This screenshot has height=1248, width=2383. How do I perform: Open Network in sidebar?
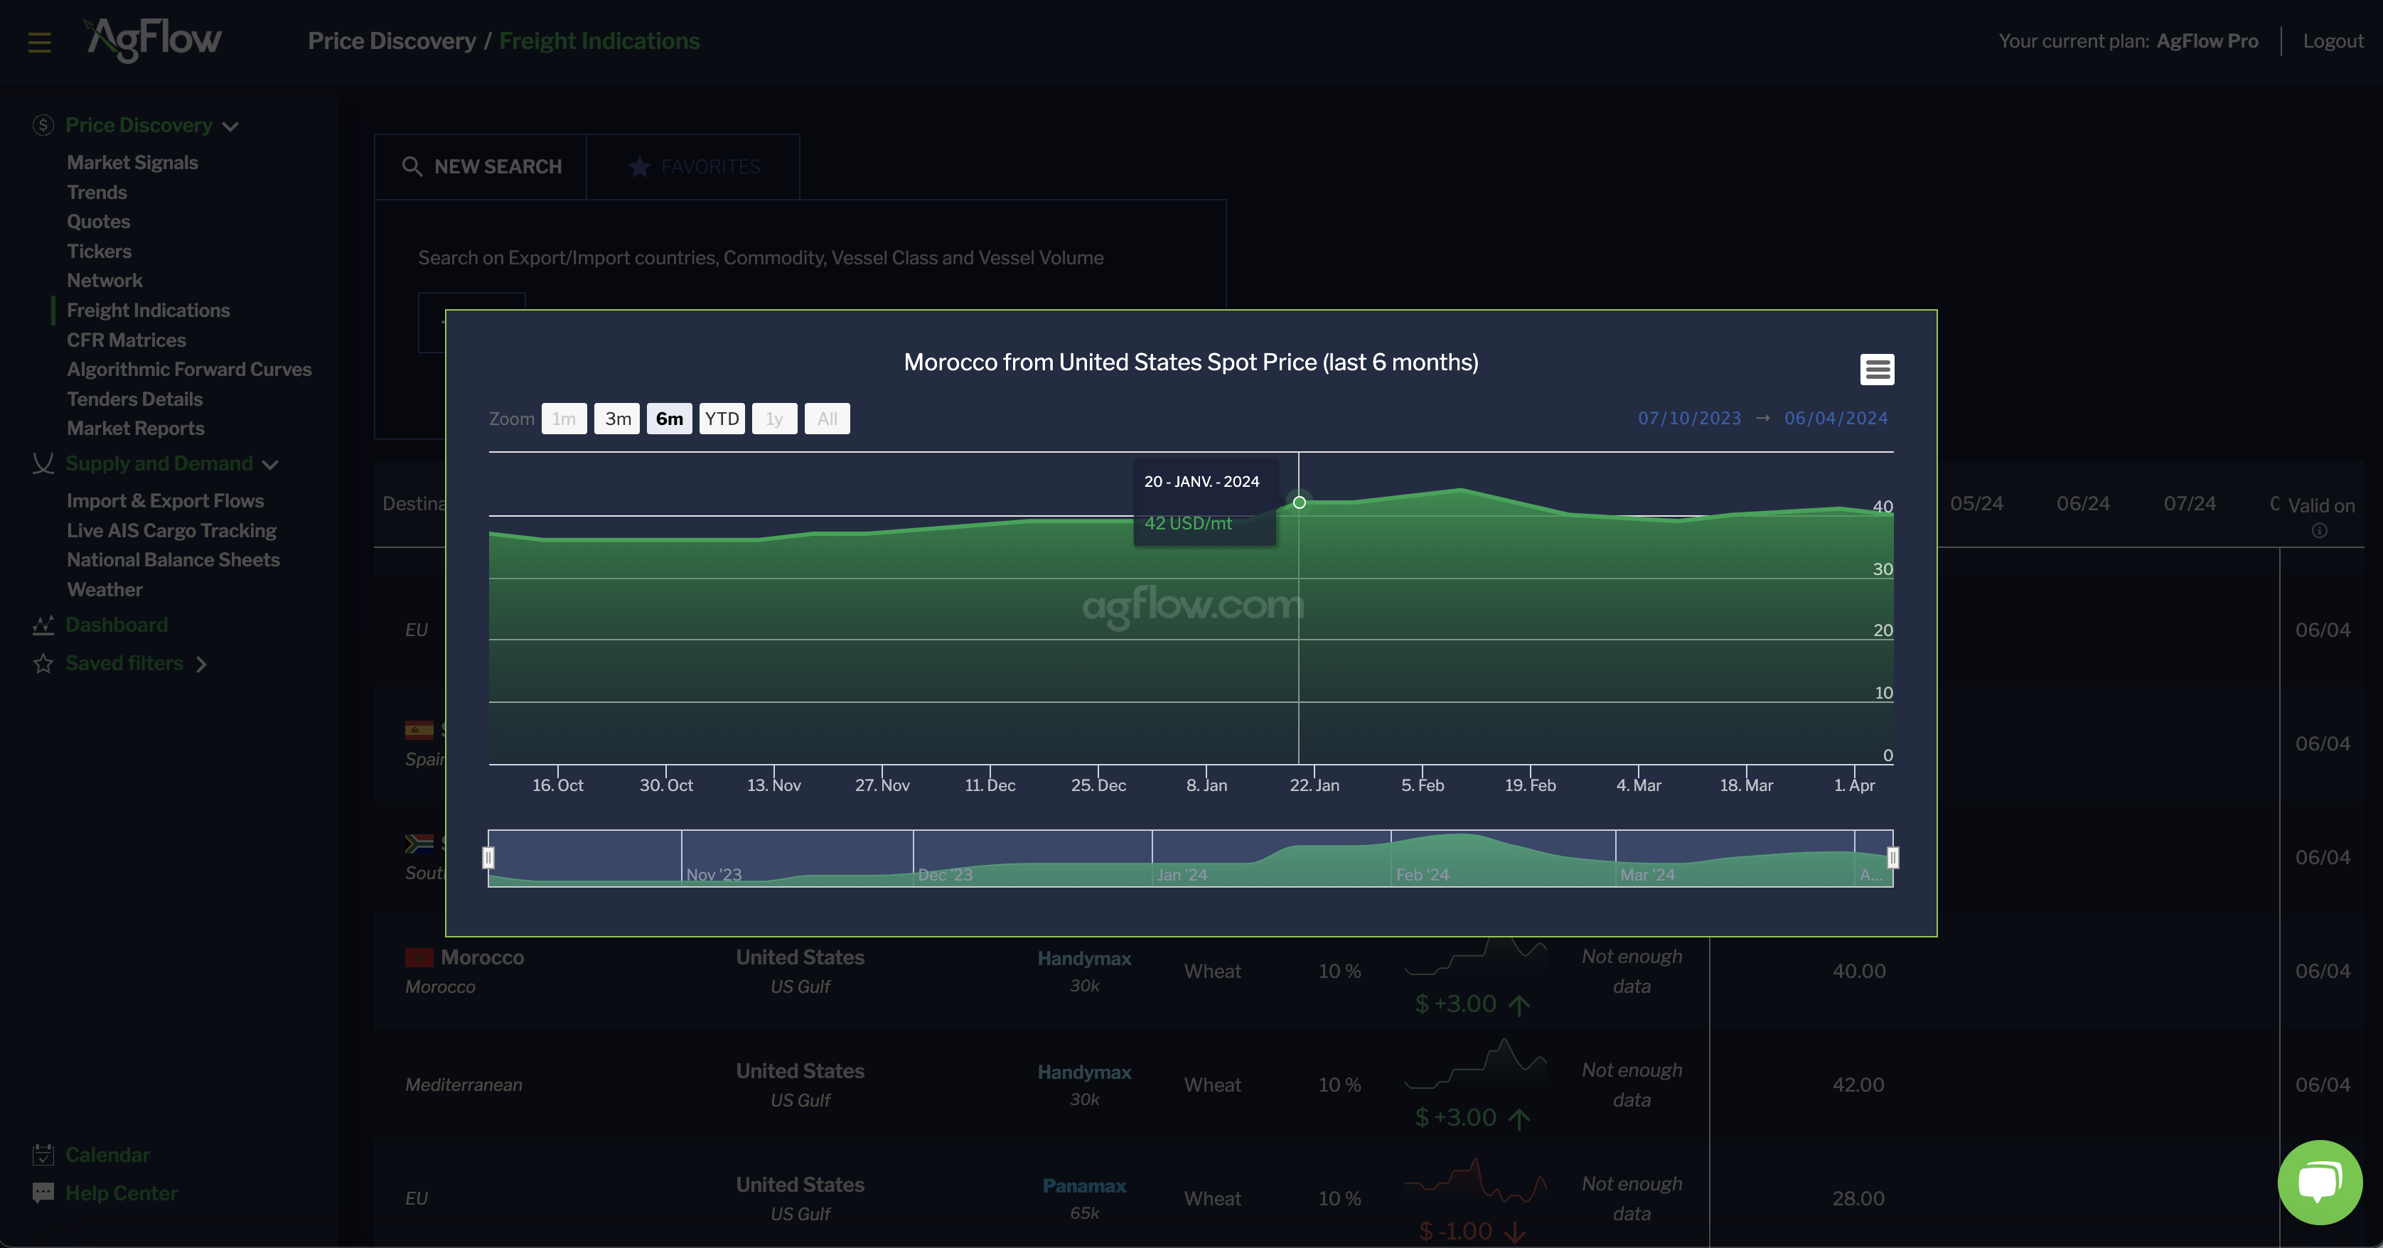(105, 280)
